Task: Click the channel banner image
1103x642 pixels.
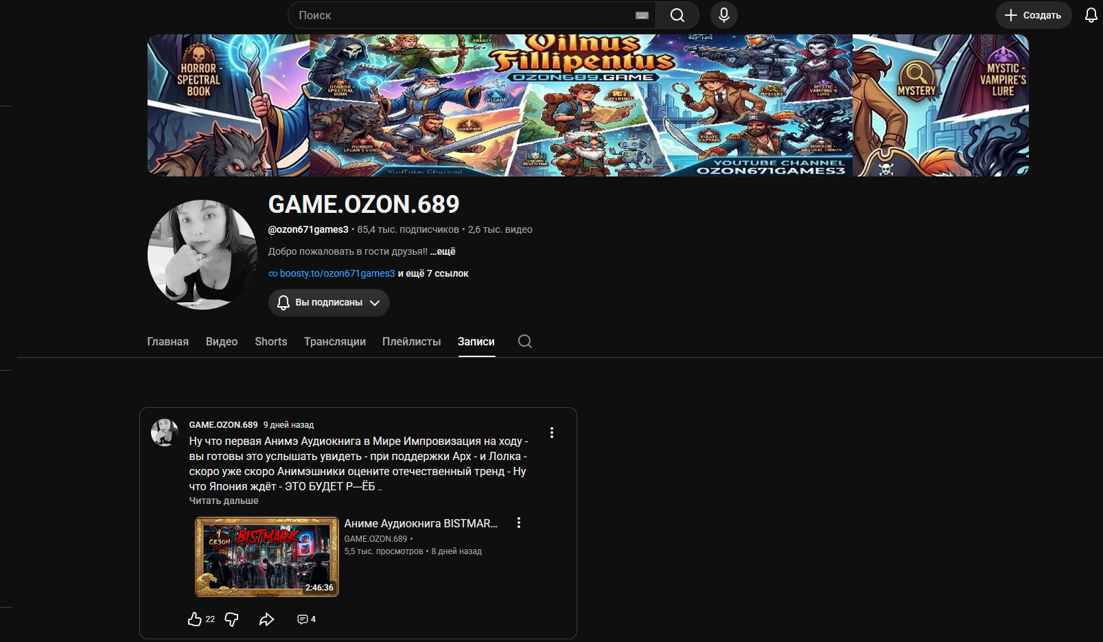Action: tap(588, 106)
